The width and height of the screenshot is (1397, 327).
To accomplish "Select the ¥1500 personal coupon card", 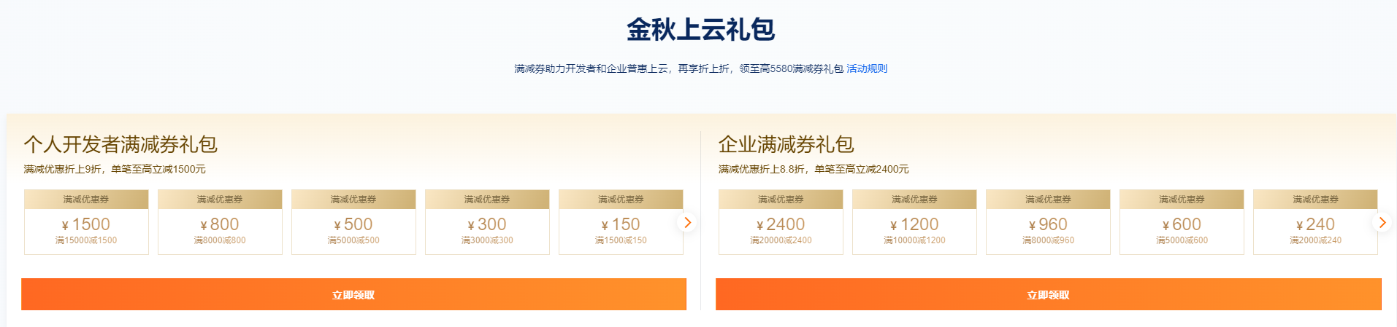I will tap(86, 224).
